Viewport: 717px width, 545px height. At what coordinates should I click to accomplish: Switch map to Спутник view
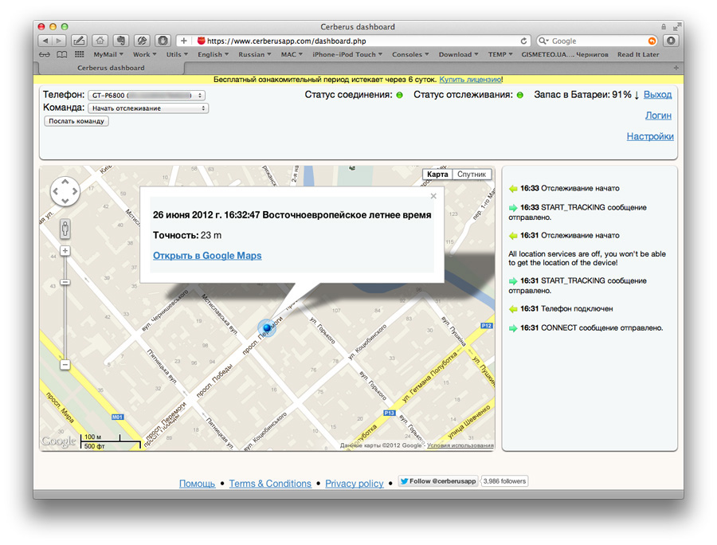coord(472,174)
